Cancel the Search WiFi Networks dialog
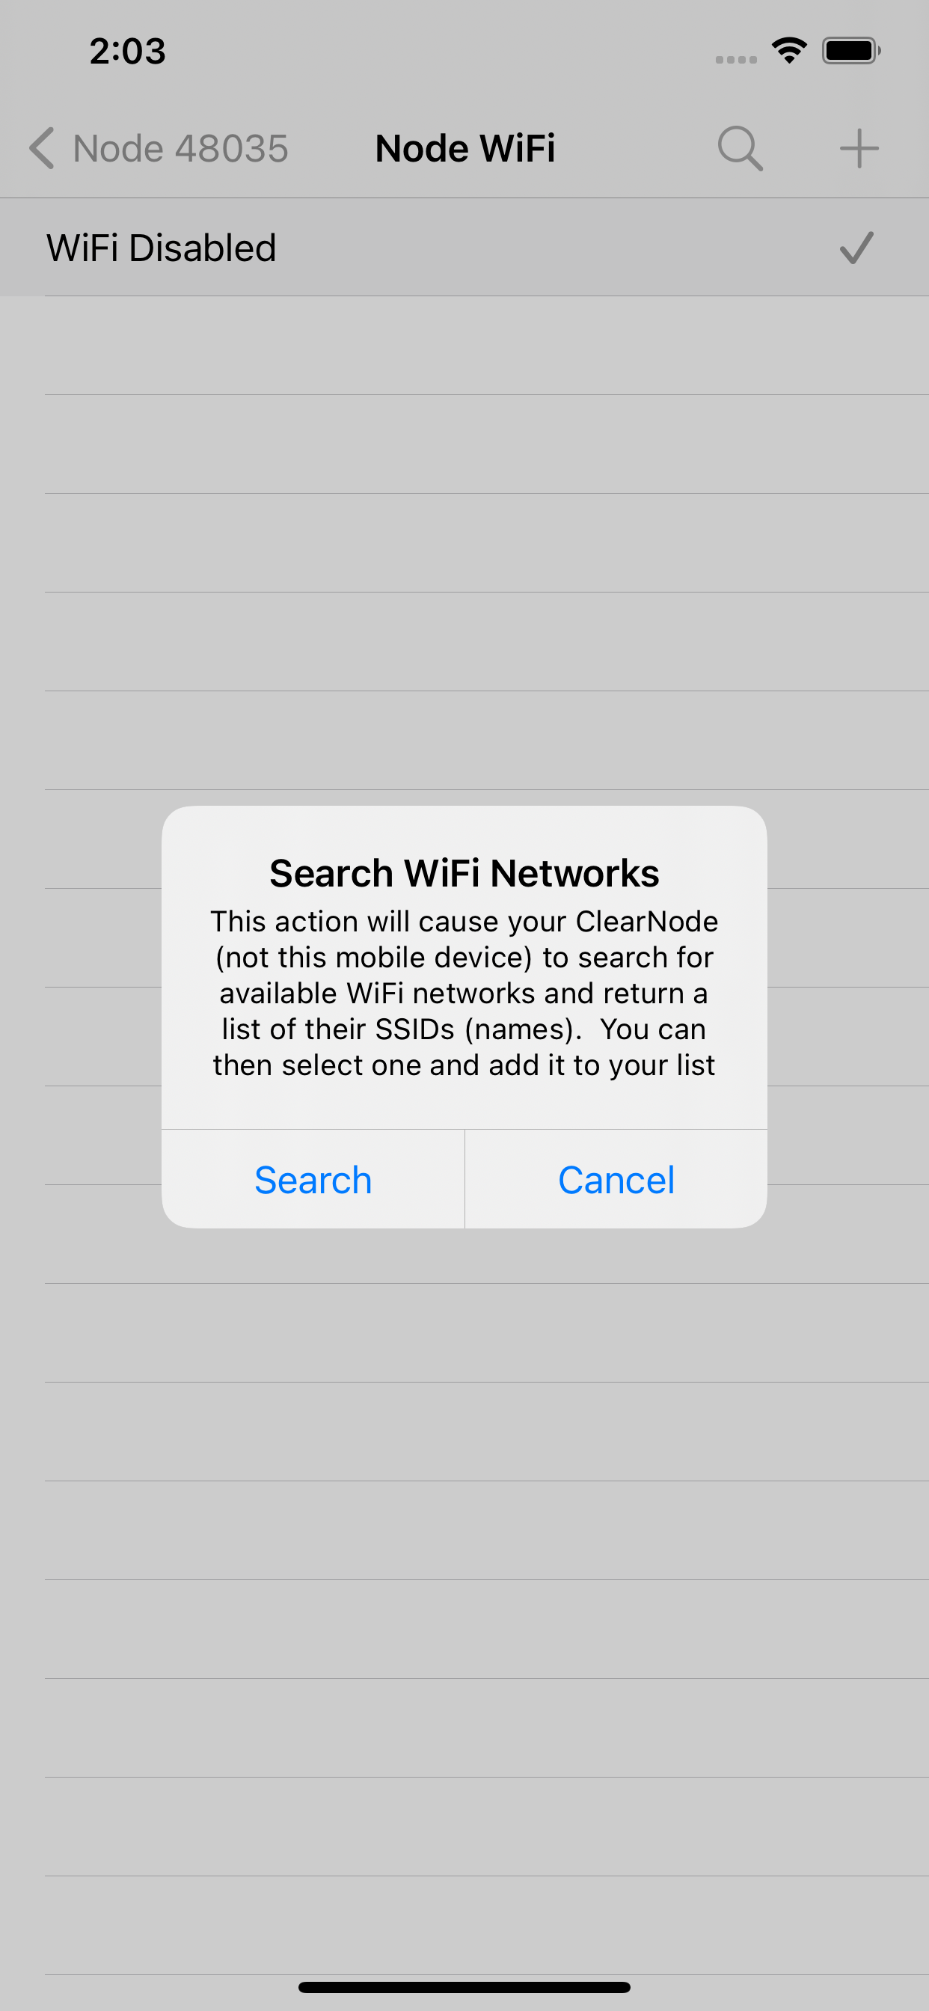 [x=616, y=1180]
